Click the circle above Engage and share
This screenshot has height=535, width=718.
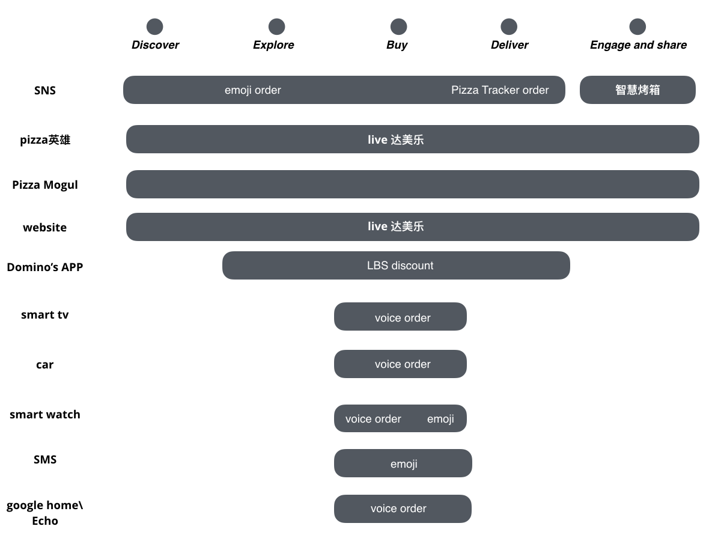click(637, 26)
